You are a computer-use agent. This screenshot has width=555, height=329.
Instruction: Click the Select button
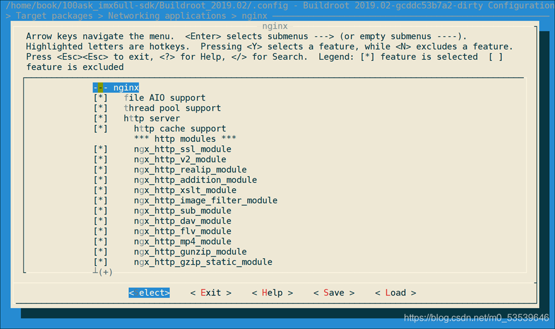pyautogui.click(x=149, y=293)
